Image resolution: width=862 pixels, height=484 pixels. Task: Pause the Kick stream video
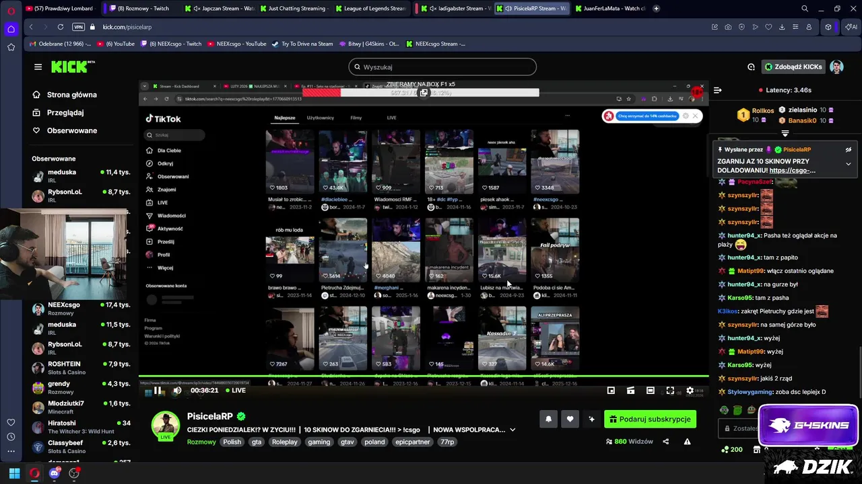click(157, 391)
